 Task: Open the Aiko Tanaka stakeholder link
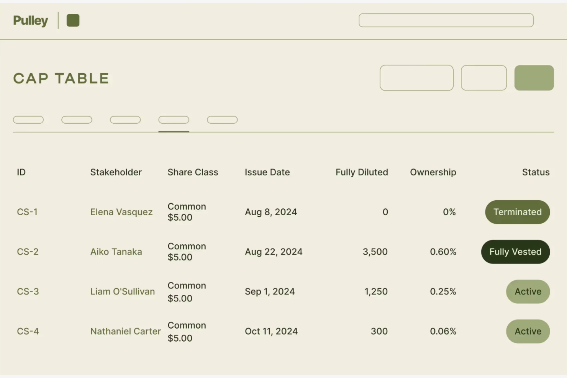click(x=116, y=252)
